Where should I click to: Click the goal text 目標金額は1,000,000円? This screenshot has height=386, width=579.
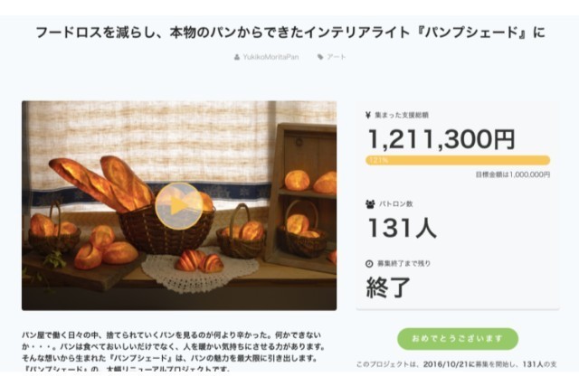tap(512, 174)
